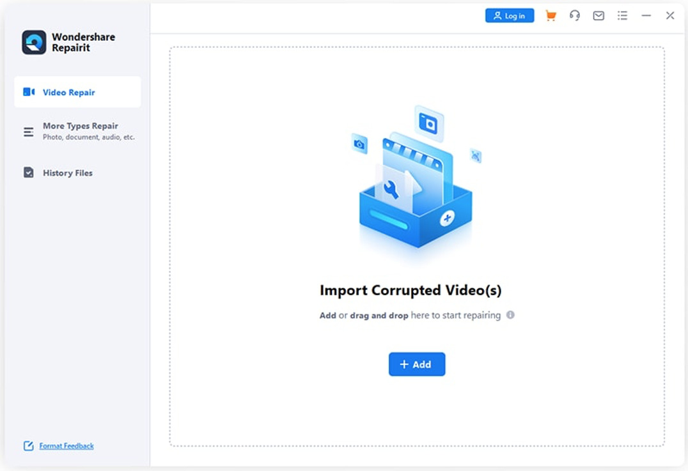Click the Import Corrupted Video(s) heading
Image resolution: width=688 pixels, height=471 pixels.
410,290
